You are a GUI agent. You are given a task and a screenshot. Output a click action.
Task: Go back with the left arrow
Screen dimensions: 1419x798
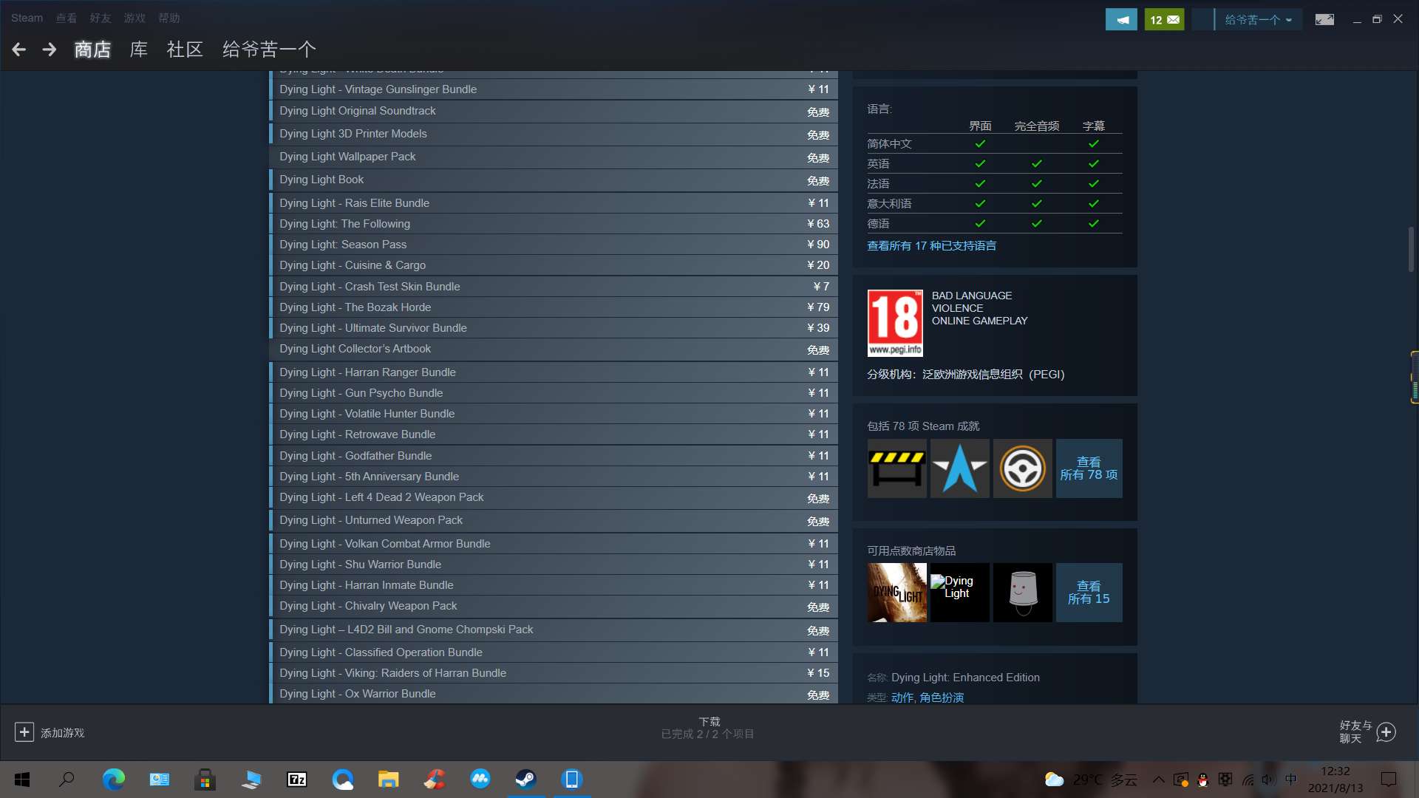(x=19, y=50)
